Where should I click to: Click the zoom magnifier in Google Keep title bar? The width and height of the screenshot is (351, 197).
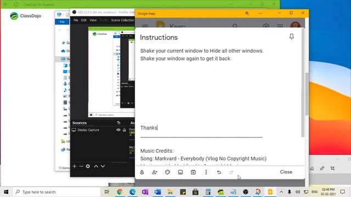click(247, 13)
